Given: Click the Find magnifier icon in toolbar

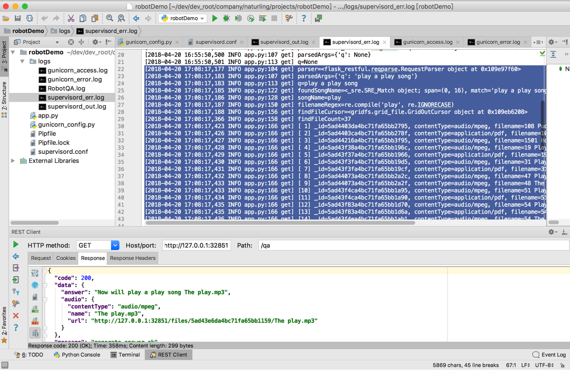Looking at the screenshot, I should (110, 19).
